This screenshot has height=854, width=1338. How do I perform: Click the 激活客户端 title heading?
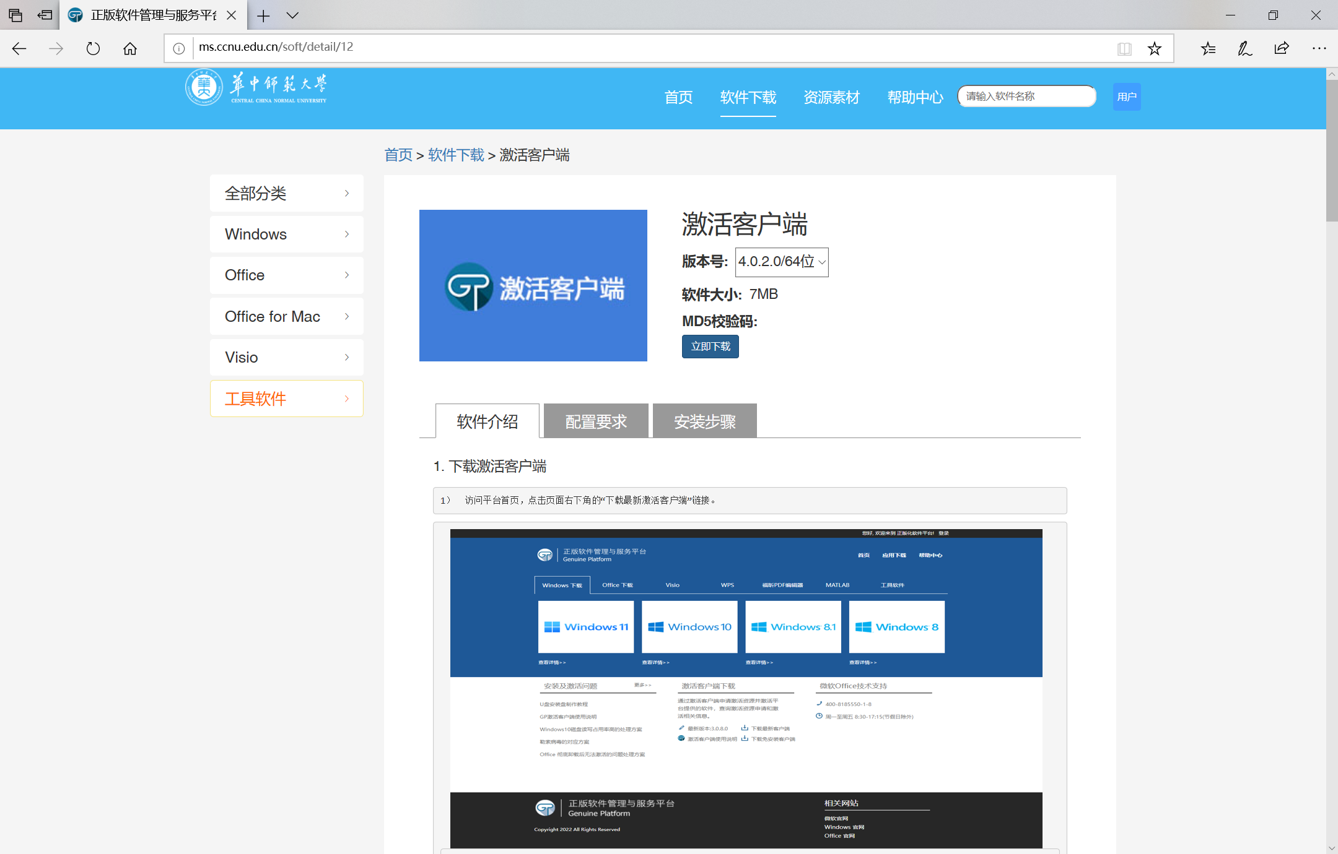pos(745,225)
